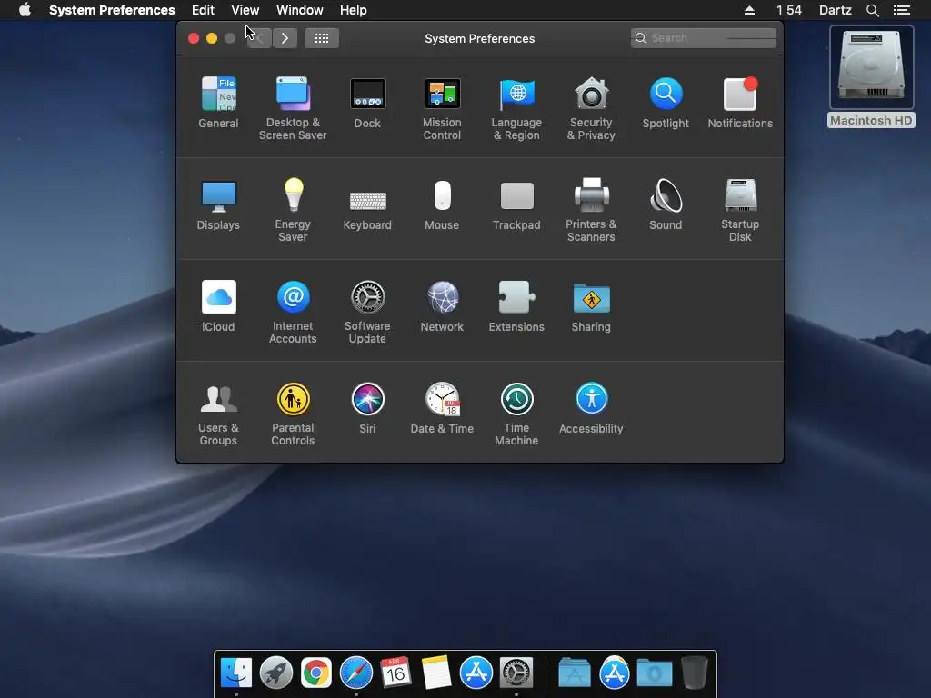931x698 pixels.
Task: Open the Trash in the Dock
Action: pos(694,673)
